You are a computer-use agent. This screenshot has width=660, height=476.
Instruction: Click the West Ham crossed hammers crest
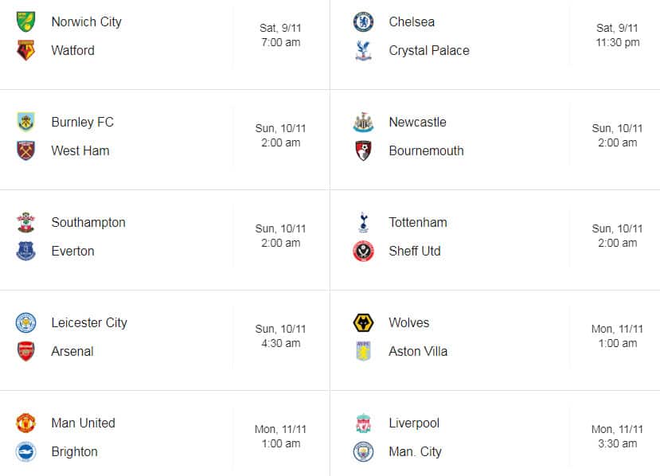click(25, 150)
